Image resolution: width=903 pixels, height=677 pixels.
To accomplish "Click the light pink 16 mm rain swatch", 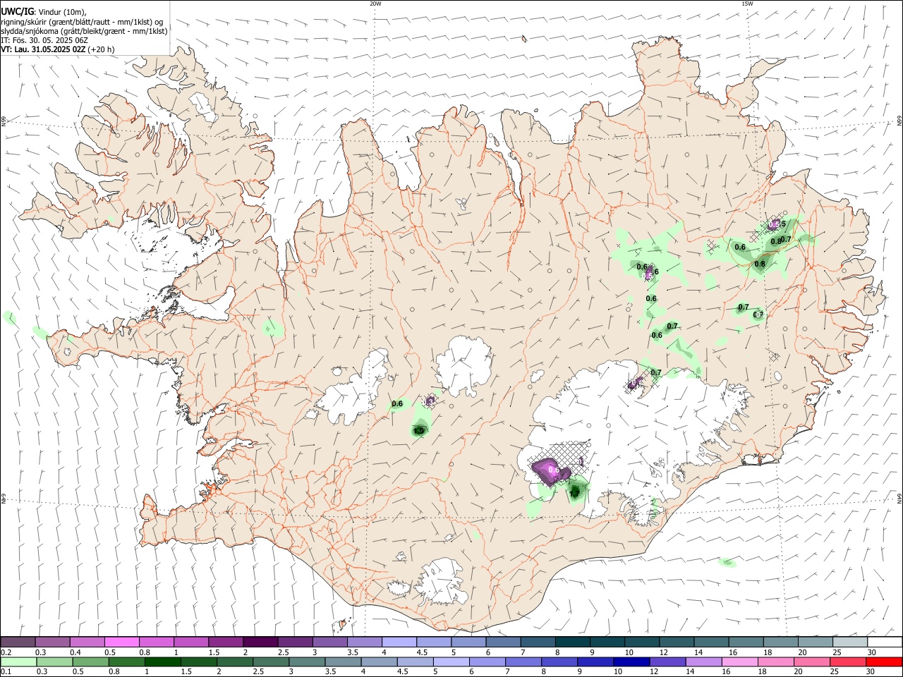I will pos(741,661).
